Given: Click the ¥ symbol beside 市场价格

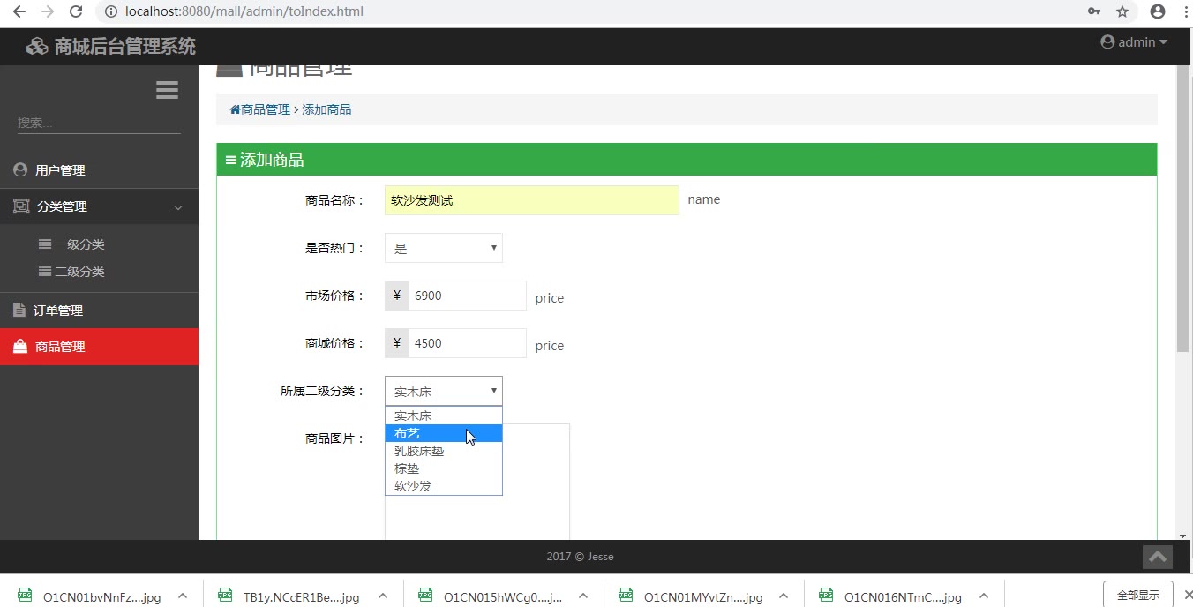Looking at the screenshot, I should tap(397, 296).
